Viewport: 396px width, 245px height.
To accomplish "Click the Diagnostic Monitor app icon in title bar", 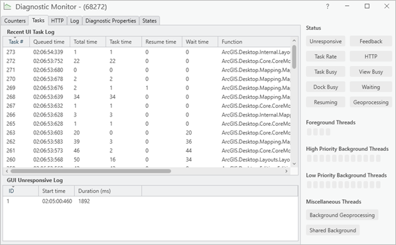I will [x=7, y=7].
